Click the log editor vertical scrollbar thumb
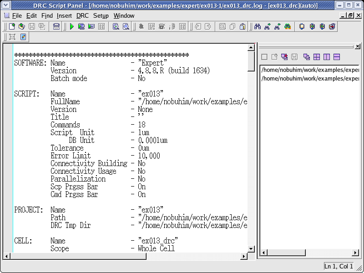 pyautogui.click(x=251, y=61)
